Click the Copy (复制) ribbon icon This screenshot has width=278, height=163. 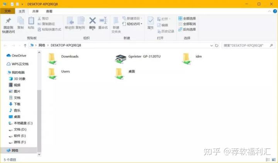point(20,21)
